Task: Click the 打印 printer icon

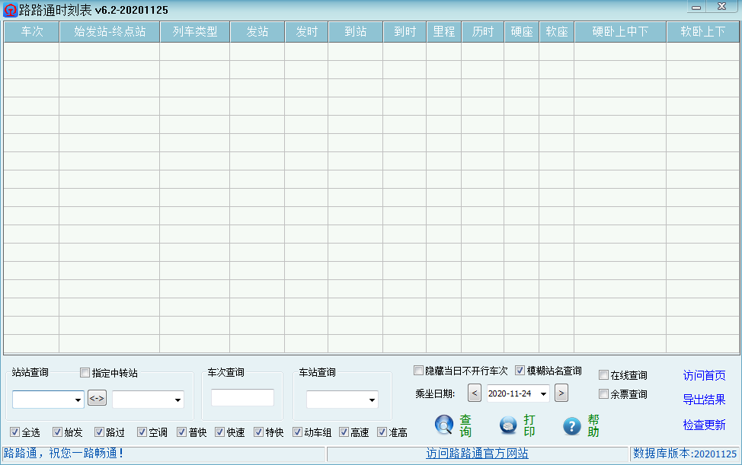Action: coord(507,426)
